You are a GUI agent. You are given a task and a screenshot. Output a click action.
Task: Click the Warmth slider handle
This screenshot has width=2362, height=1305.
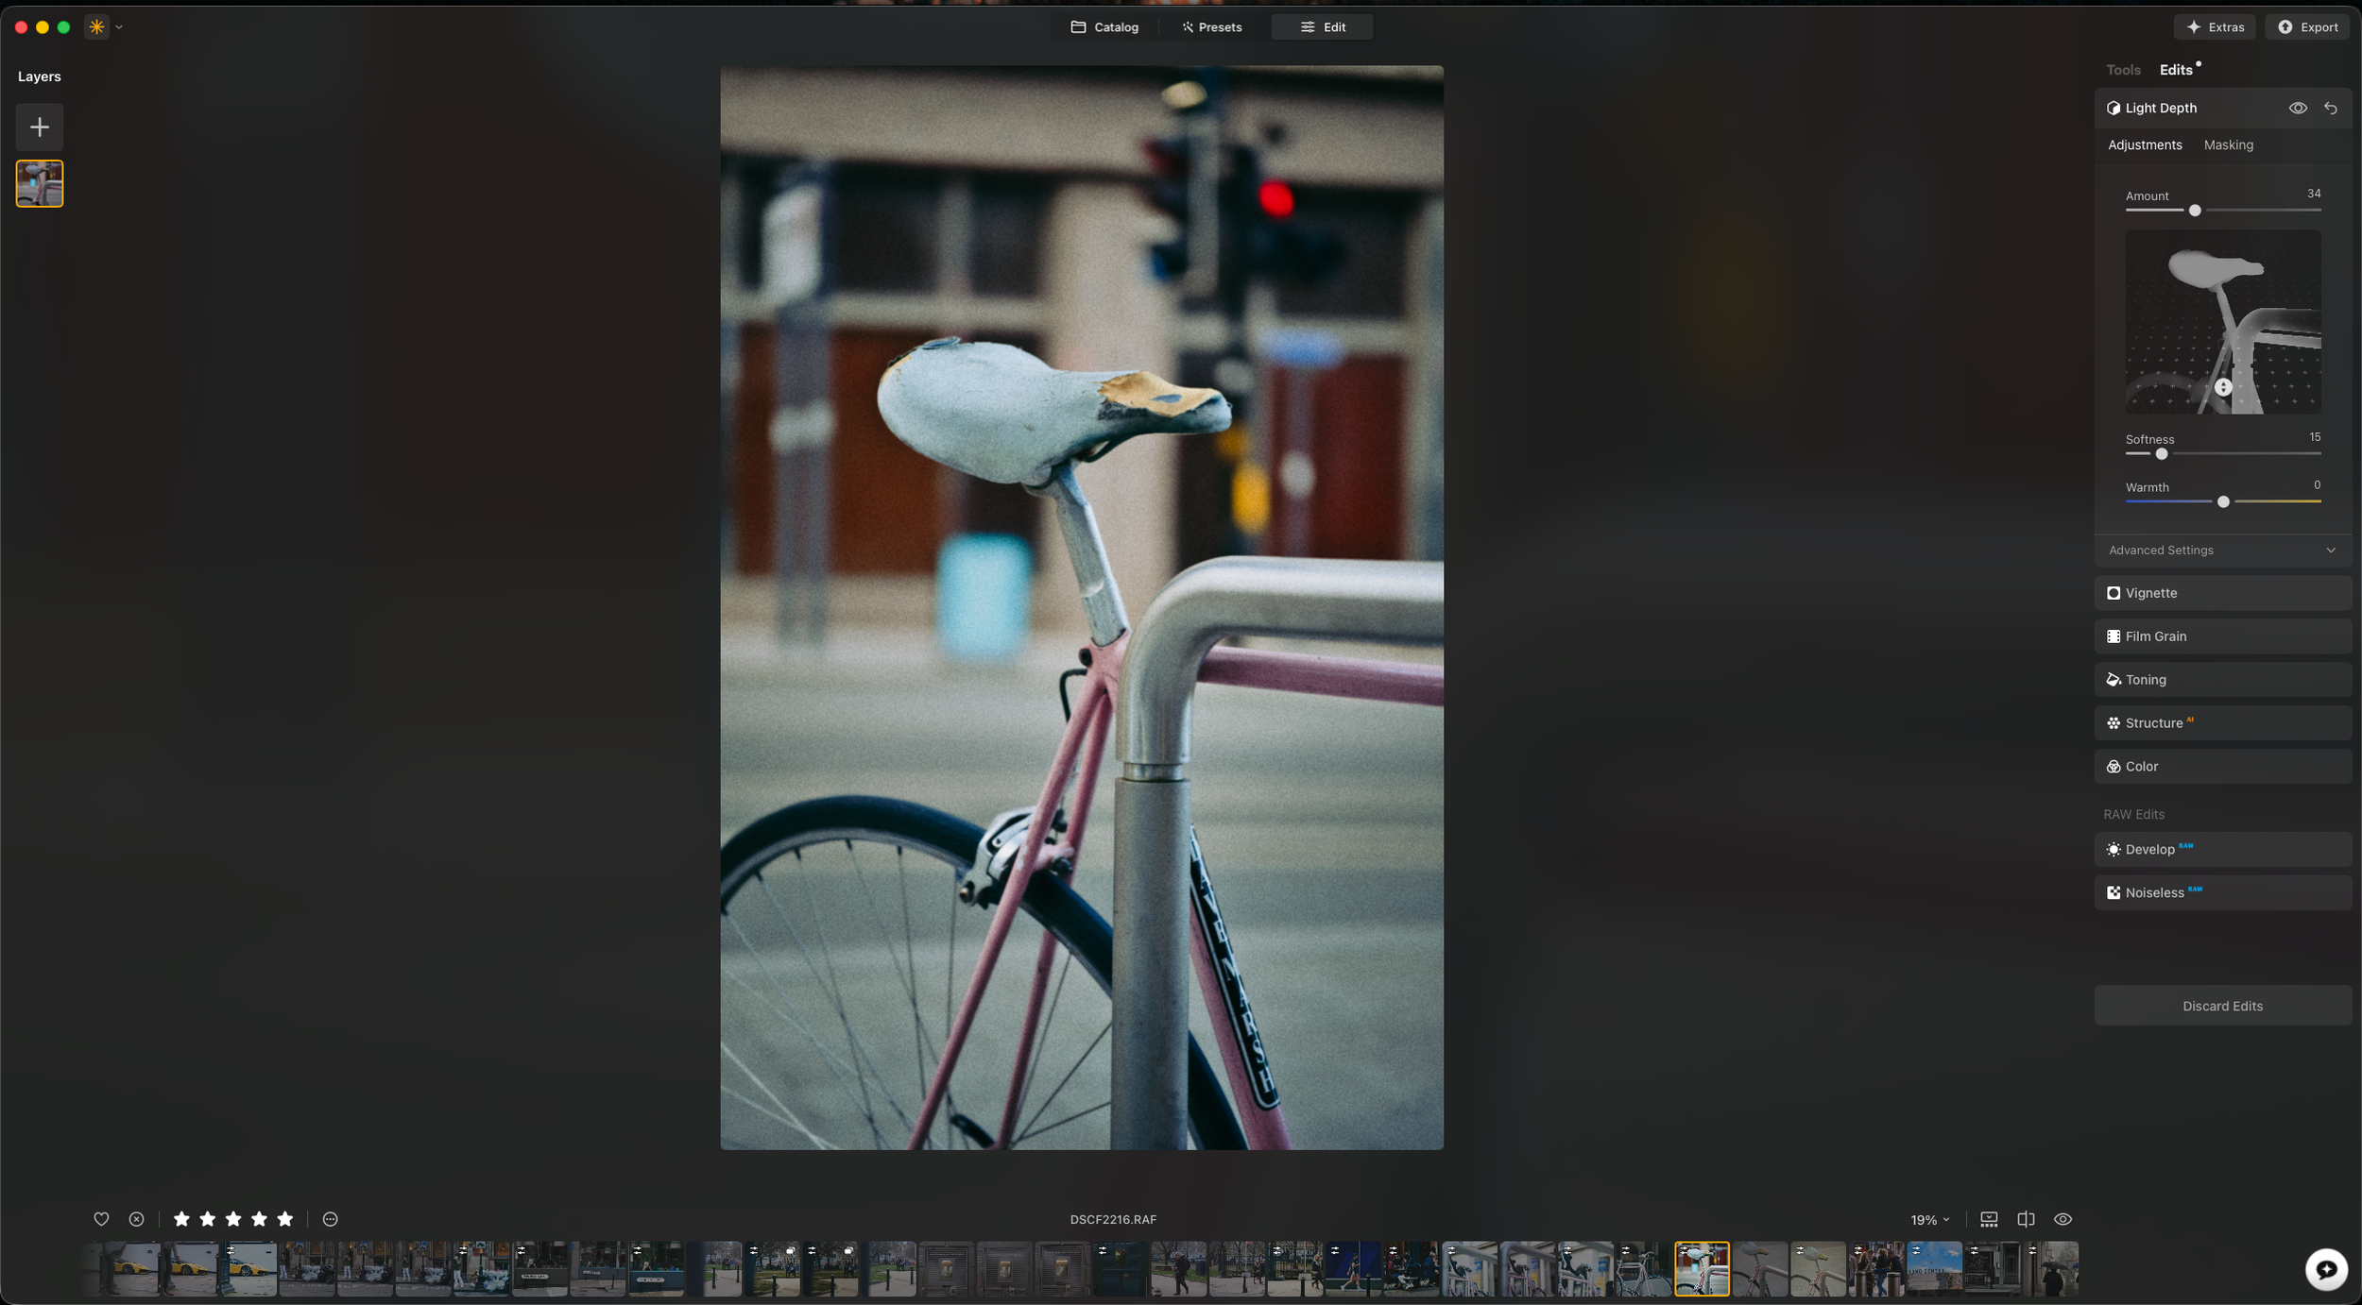click(x=2223, y=501)
